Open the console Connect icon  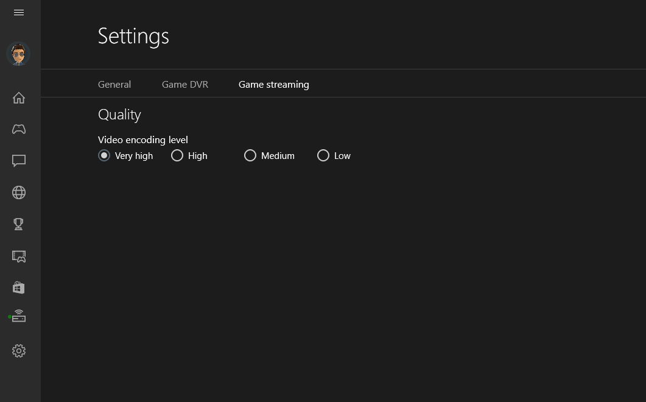click(x=18, y=316)
